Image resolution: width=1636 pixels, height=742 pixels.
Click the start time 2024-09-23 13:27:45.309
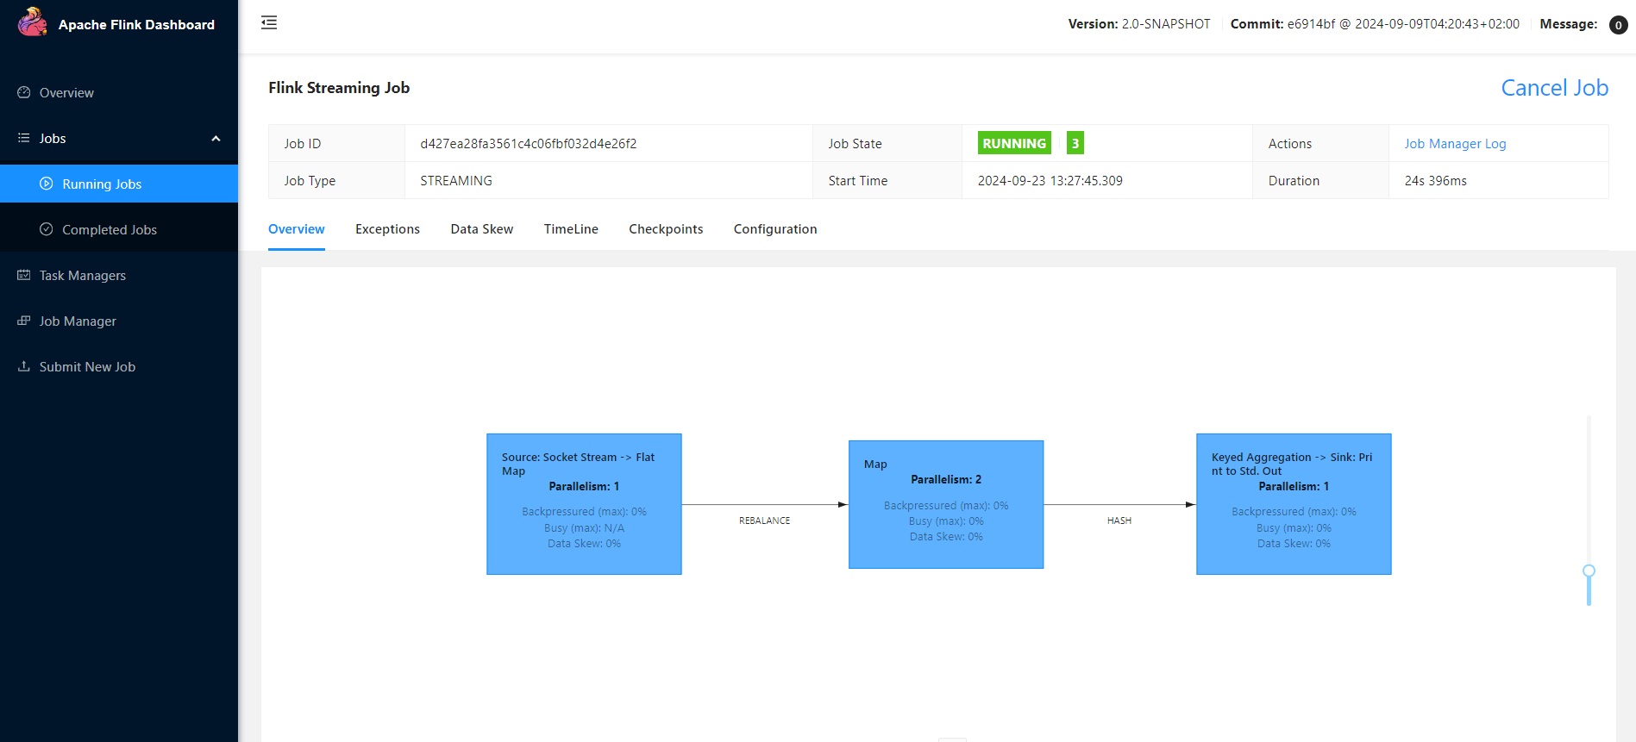[1050, 181]
